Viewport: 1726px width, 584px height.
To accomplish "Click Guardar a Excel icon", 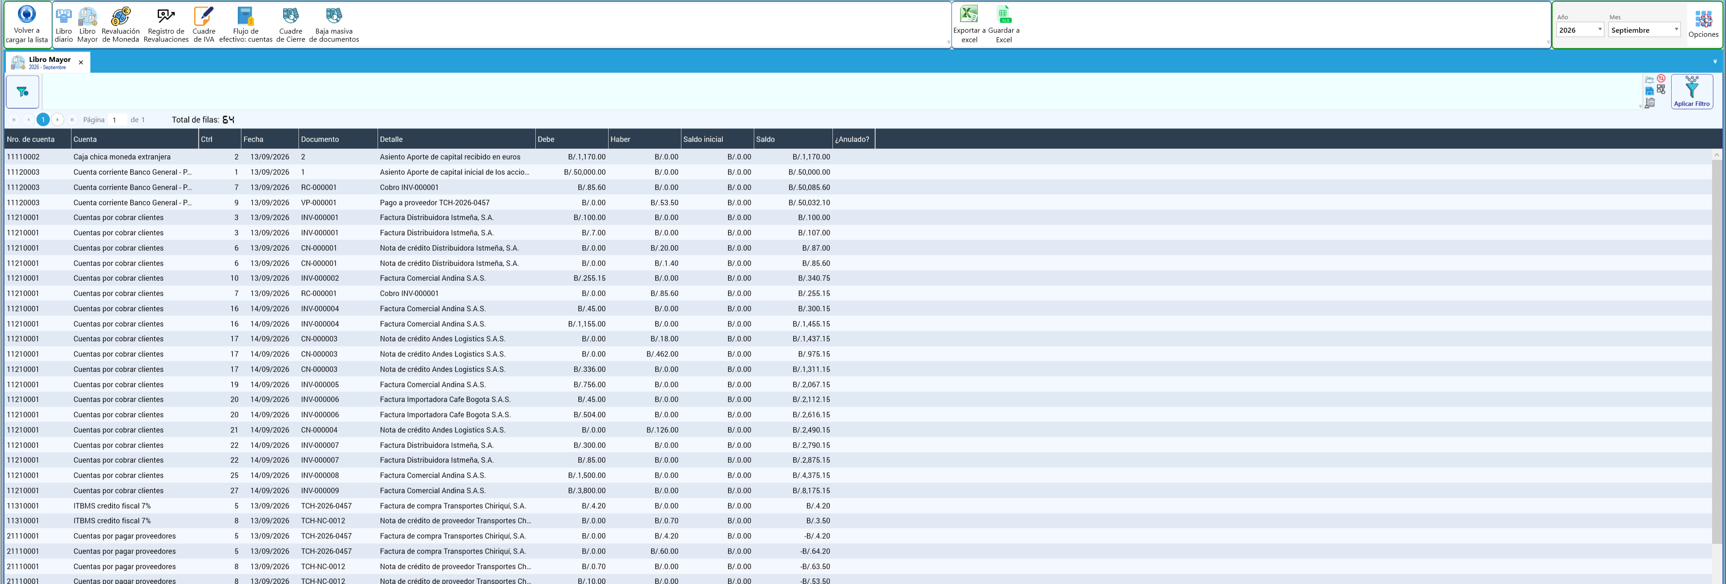I will pos(1004,25).
